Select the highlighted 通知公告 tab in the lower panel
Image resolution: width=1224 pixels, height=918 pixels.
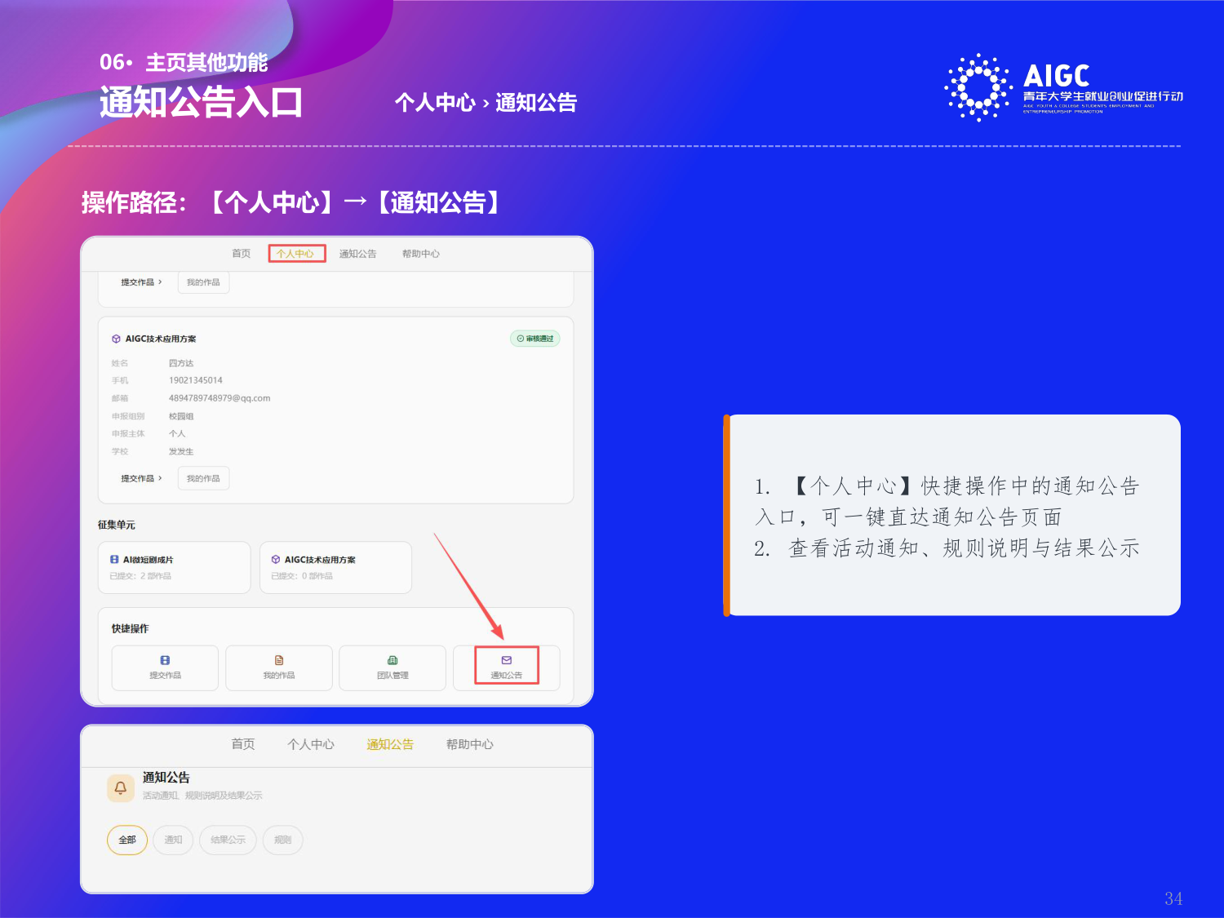coord(390,744)
